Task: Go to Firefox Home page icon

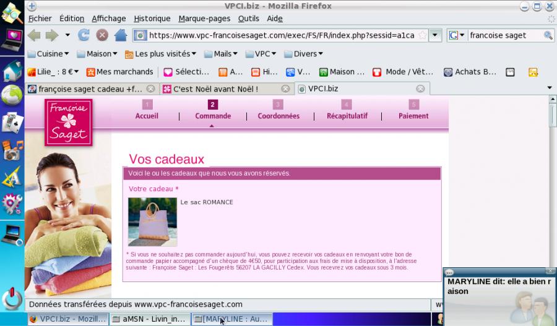Action: 121,35
